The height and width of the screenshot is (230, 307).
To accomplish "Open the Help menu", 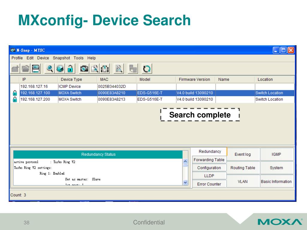I will [x=91, y=58].
